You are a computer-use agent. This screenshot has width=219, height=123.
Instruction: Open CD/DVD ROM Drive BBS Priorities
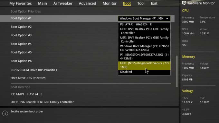34,70
